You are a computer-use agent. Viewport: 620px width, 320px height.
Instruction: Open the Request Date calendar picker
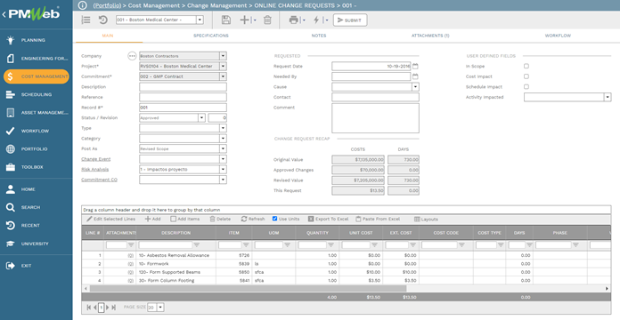click(415, 67)
